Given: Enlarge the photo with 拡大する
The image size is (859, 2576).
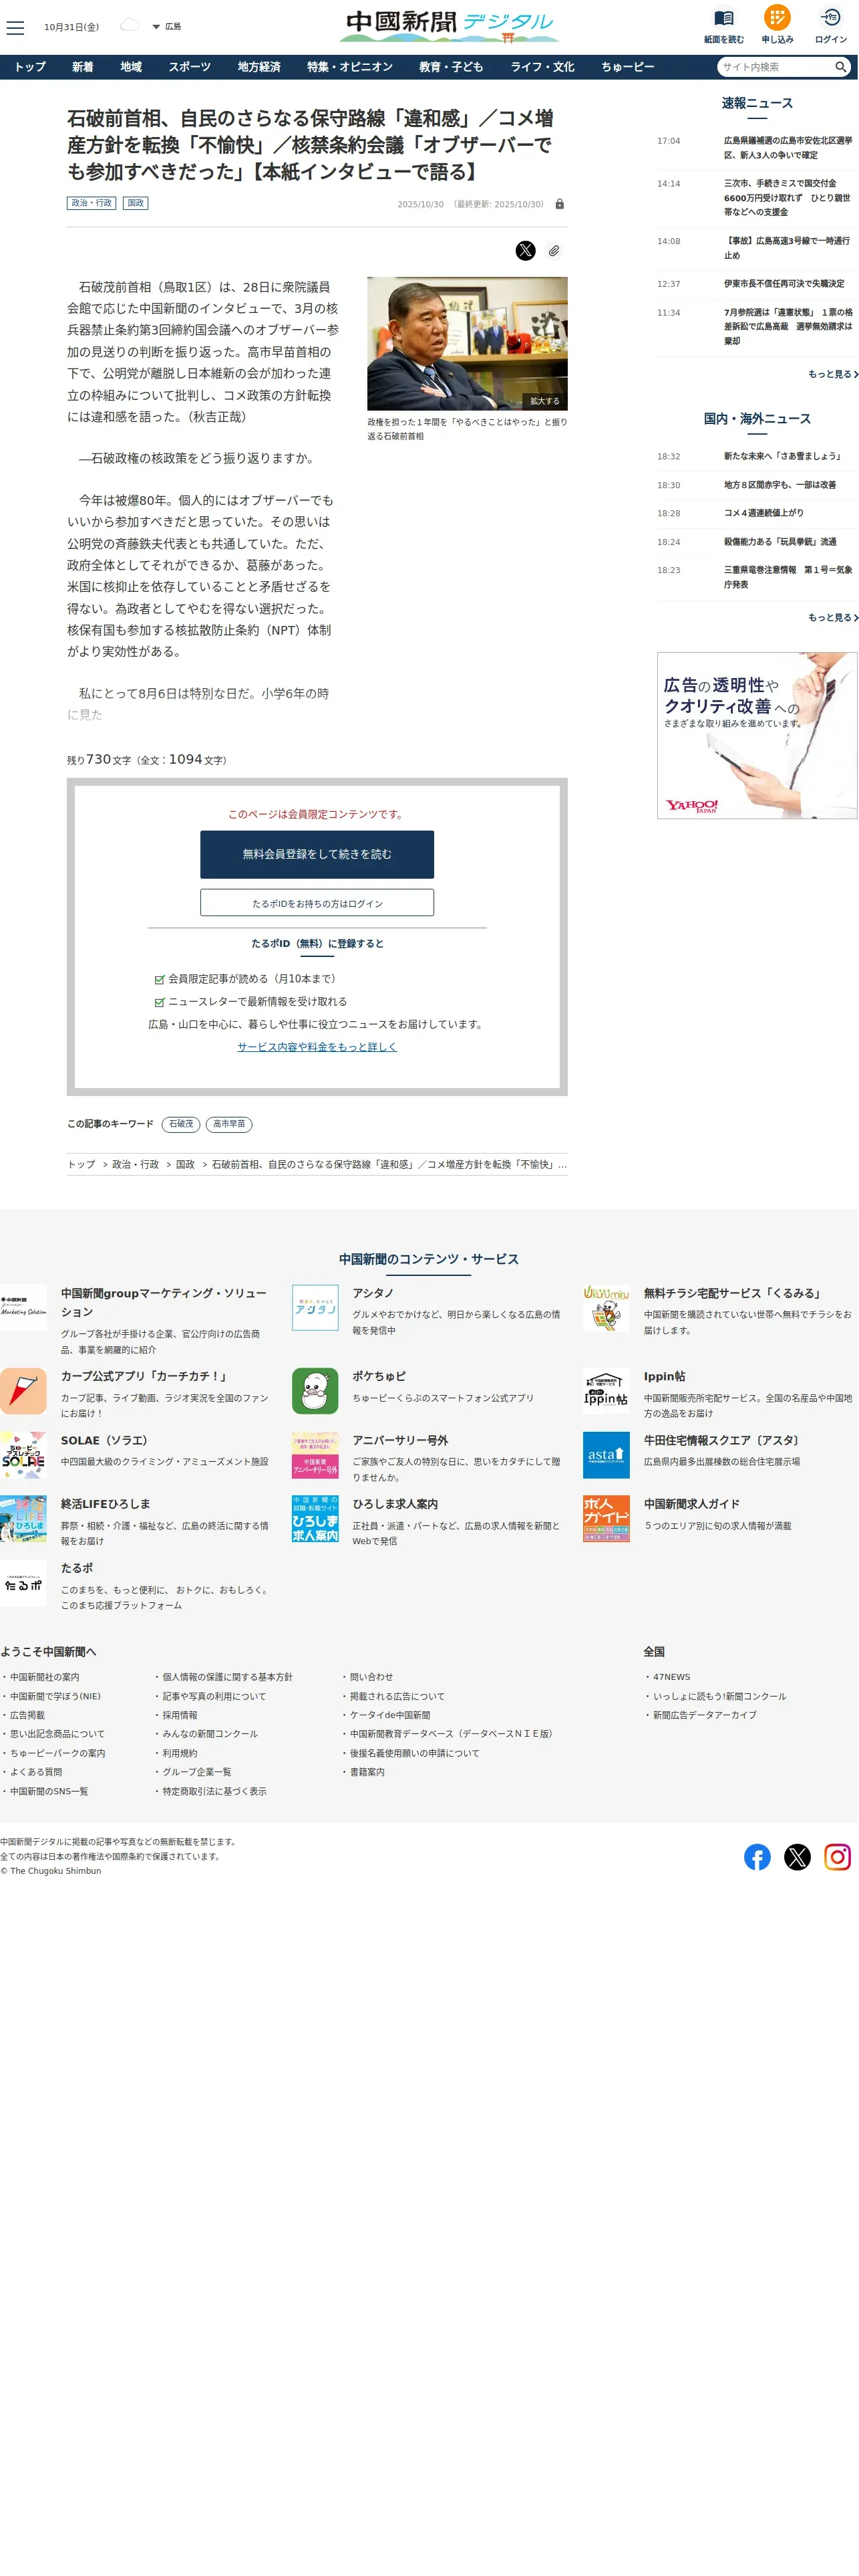Looking at the screenshot, I should [x=544, y=401].
